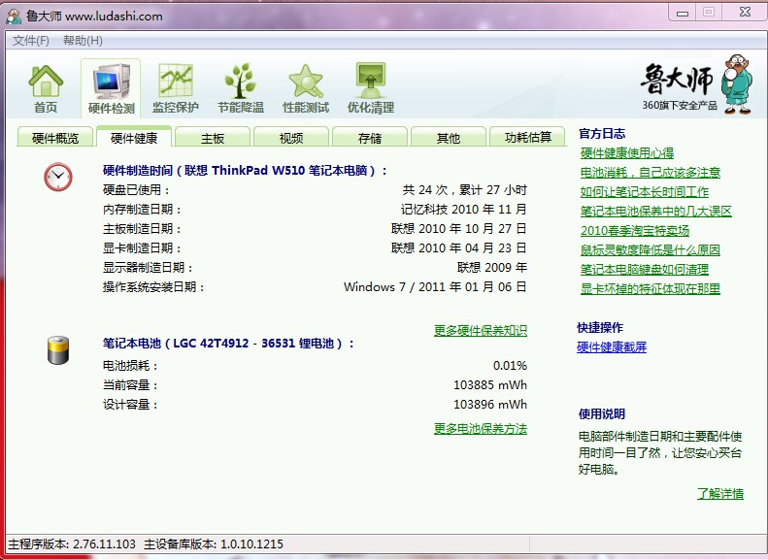Image resolution: width=768 pixels, height=560 pixels.
Task: Minimize the 鲁大师 window
Action: tap(683, 14)
